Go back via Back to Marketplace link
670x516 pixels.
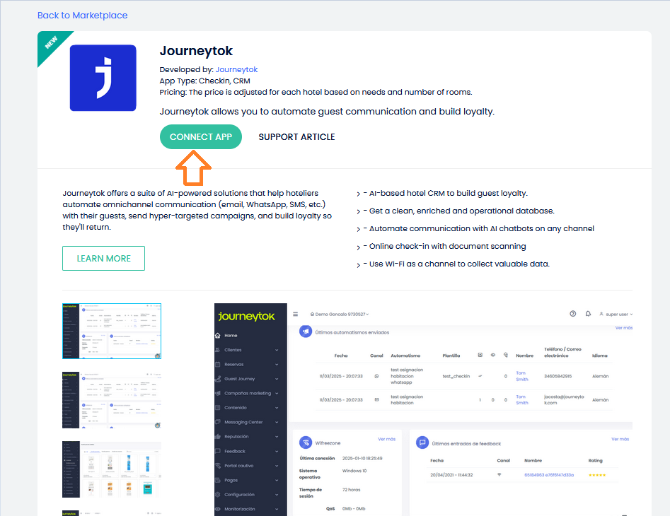coord(82,15)
